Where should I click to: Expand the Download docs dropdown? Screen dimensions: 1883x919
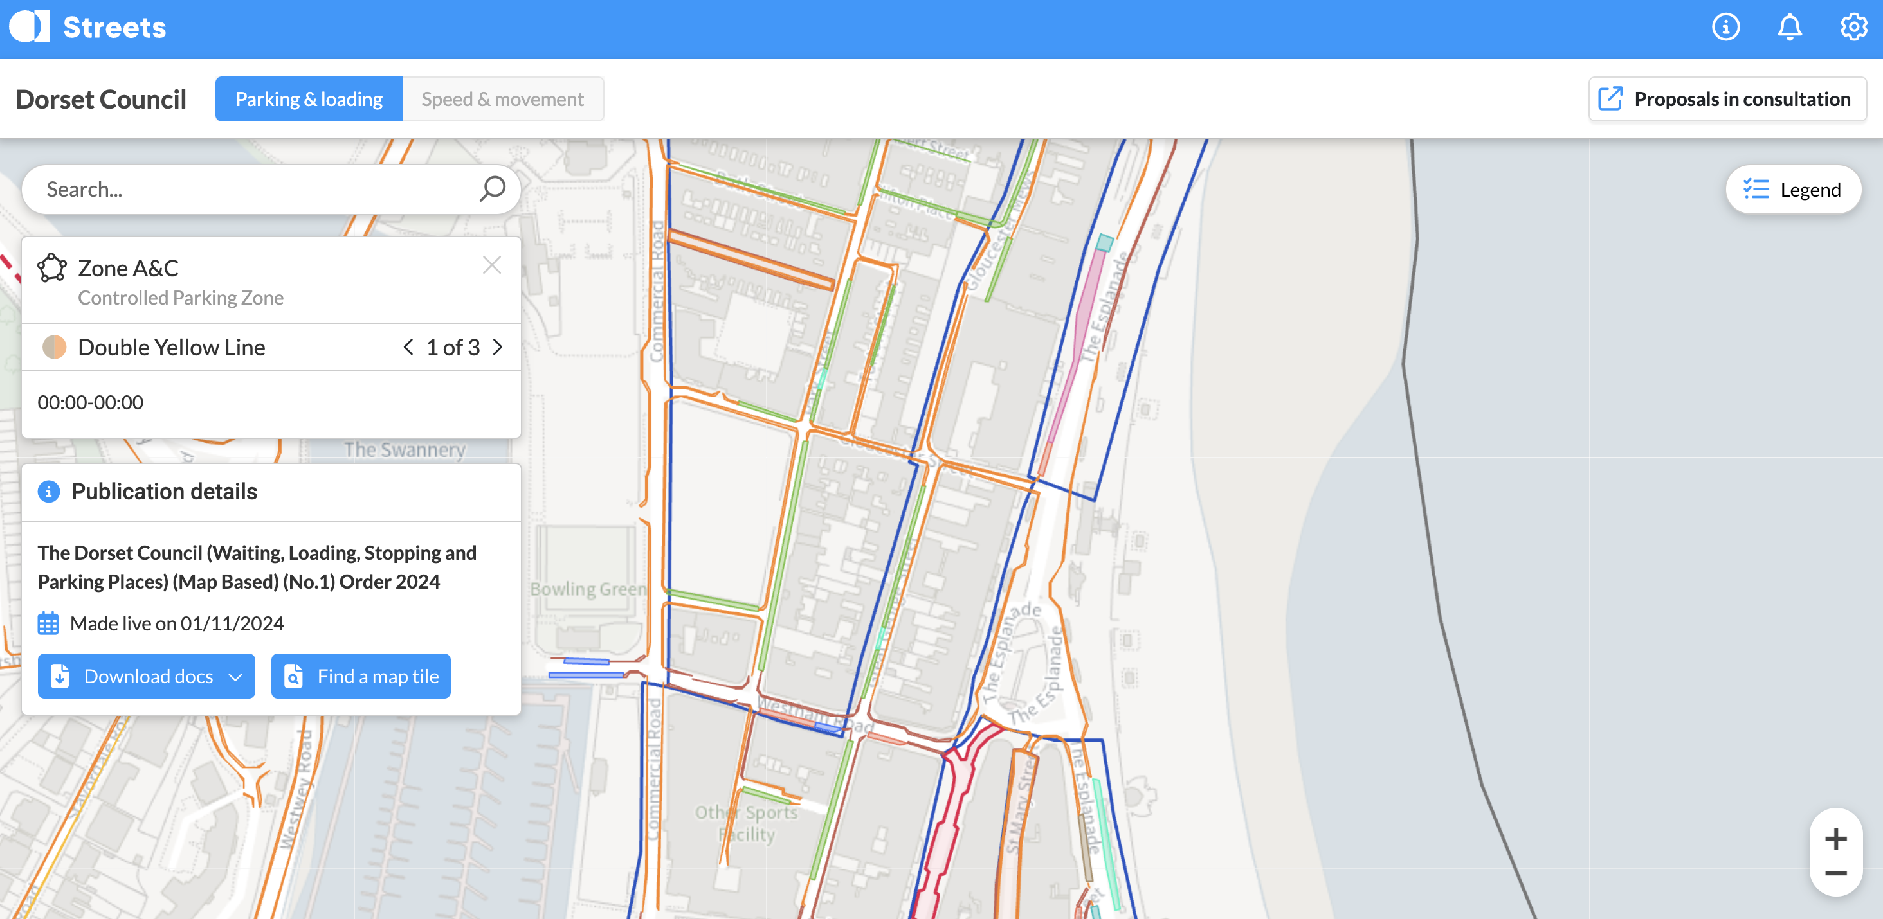coord(146,677)
